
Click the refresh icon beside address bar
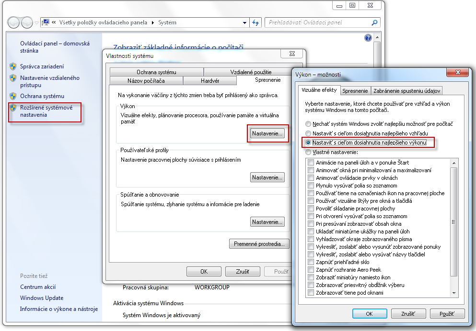[255, 22]
